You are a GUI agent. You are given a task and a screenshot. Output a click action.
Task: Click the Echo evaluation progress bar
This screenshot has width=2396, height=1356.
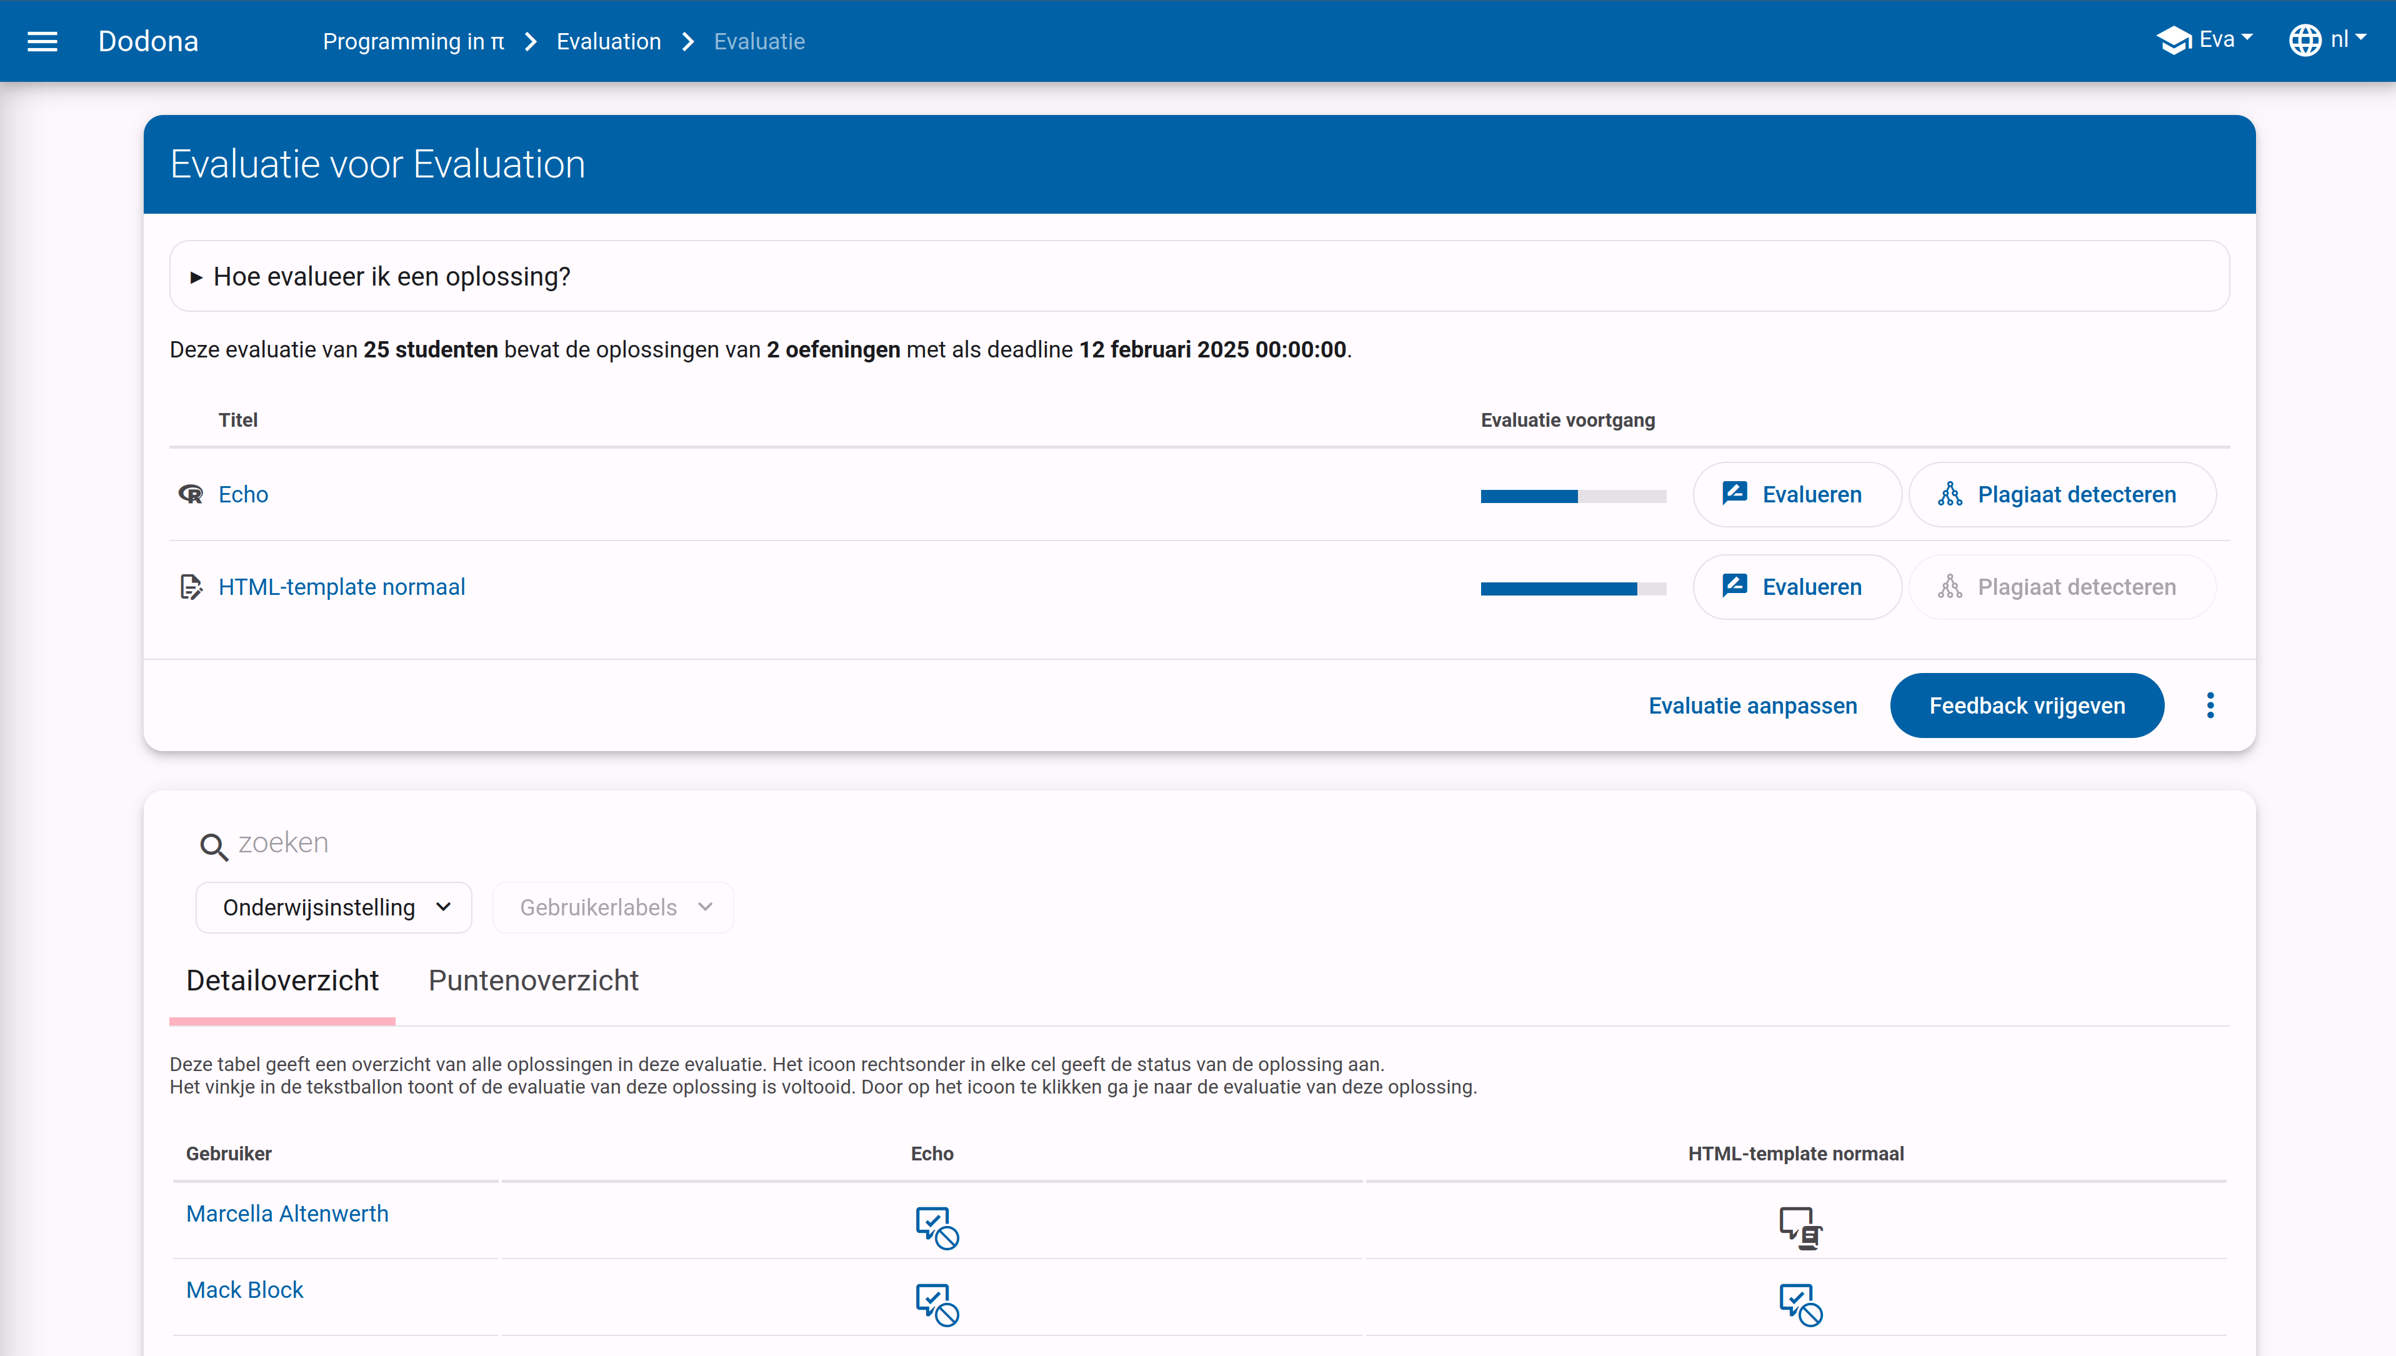tap(1573, 496)
